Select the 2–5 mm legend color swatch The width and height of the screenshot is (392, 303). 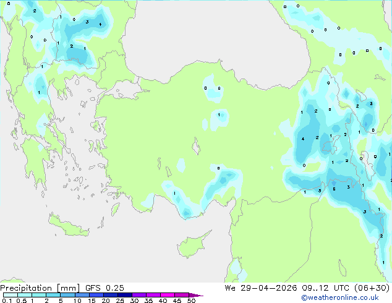point(53,295)
